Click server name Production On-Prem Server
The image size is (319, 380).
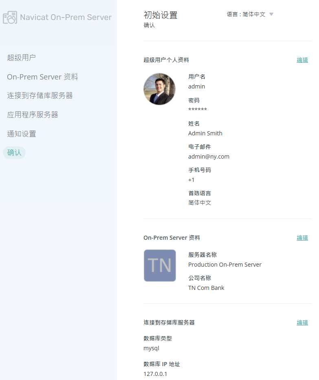coord(225,265)
